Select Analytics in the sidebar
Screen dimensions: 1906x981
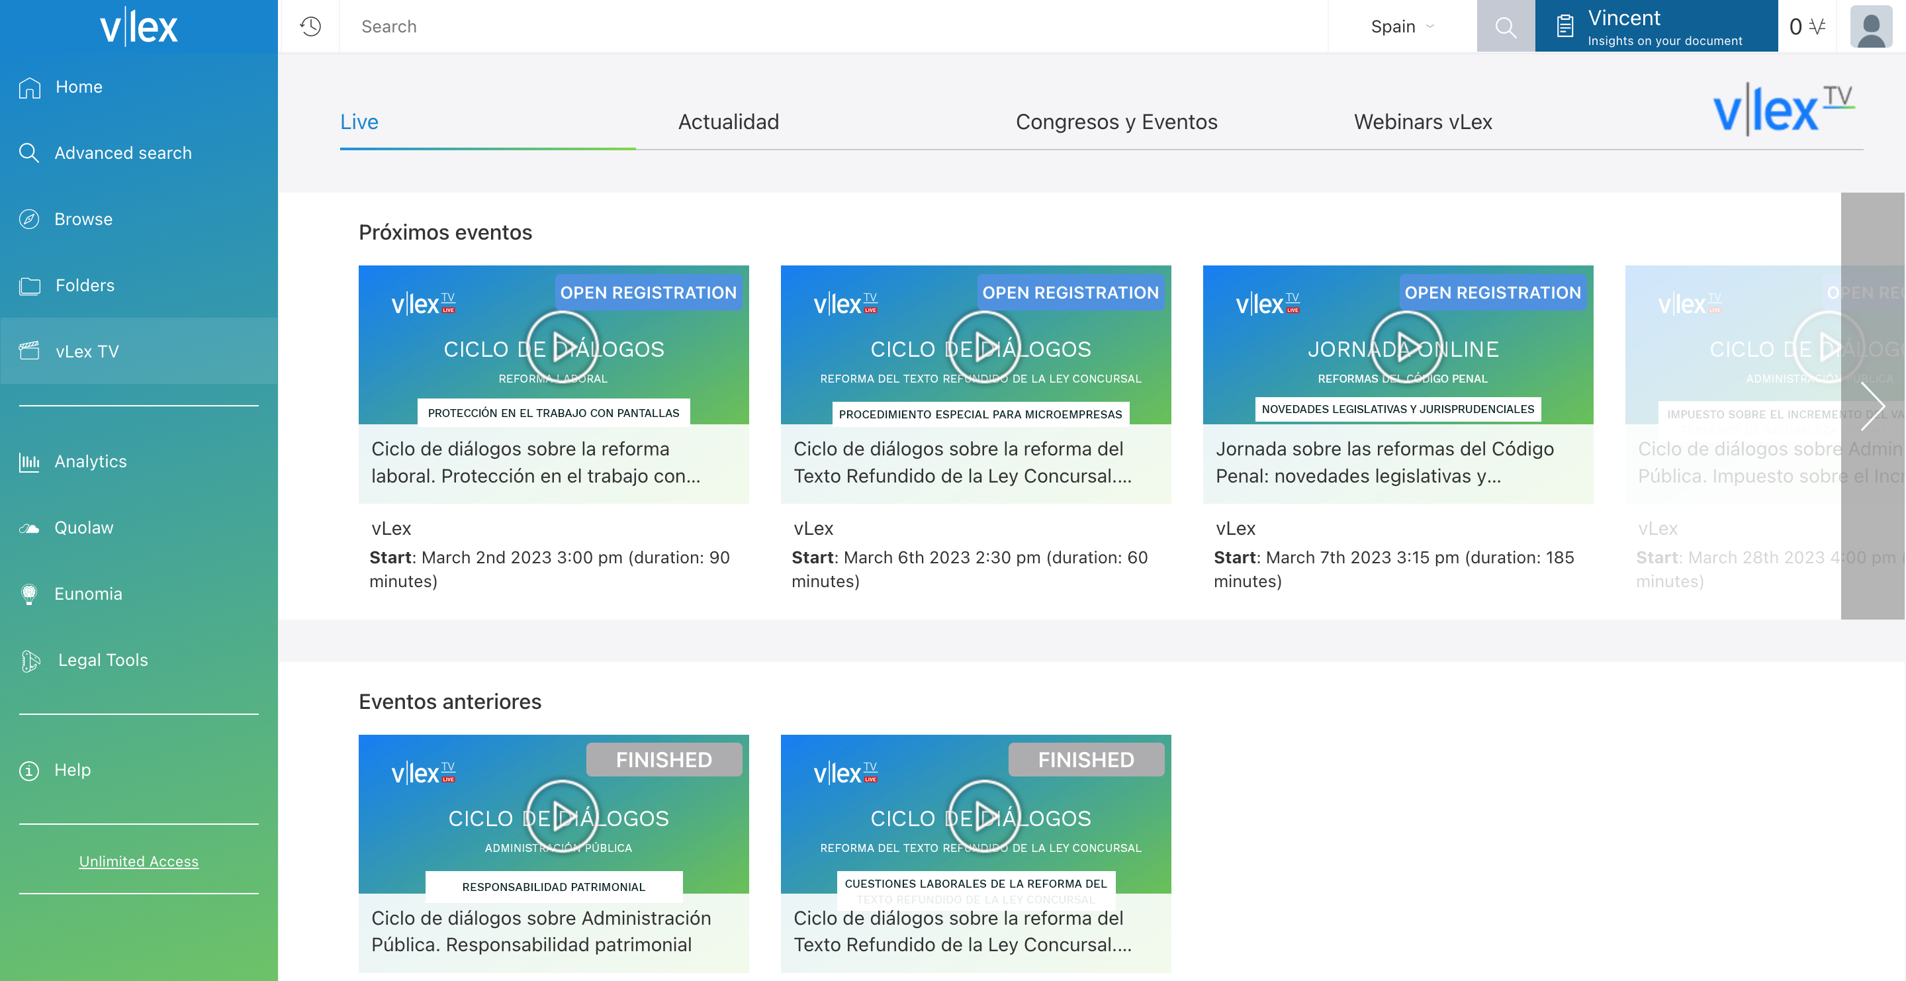point(138,463)
